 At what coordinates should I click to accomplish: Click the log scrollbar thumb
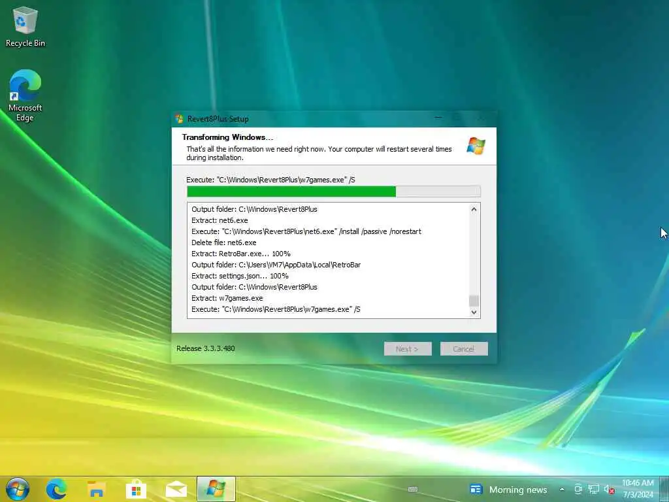pos(474,301)
